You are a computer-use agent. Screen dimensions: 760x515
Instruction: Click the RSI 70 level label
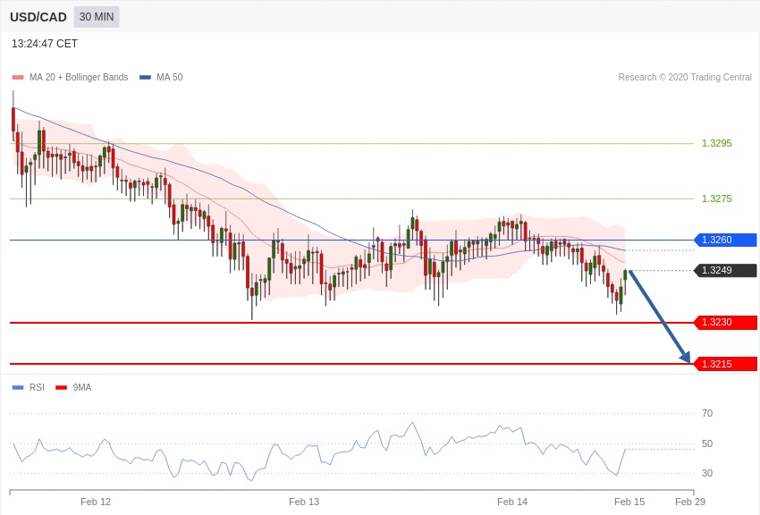707,413
